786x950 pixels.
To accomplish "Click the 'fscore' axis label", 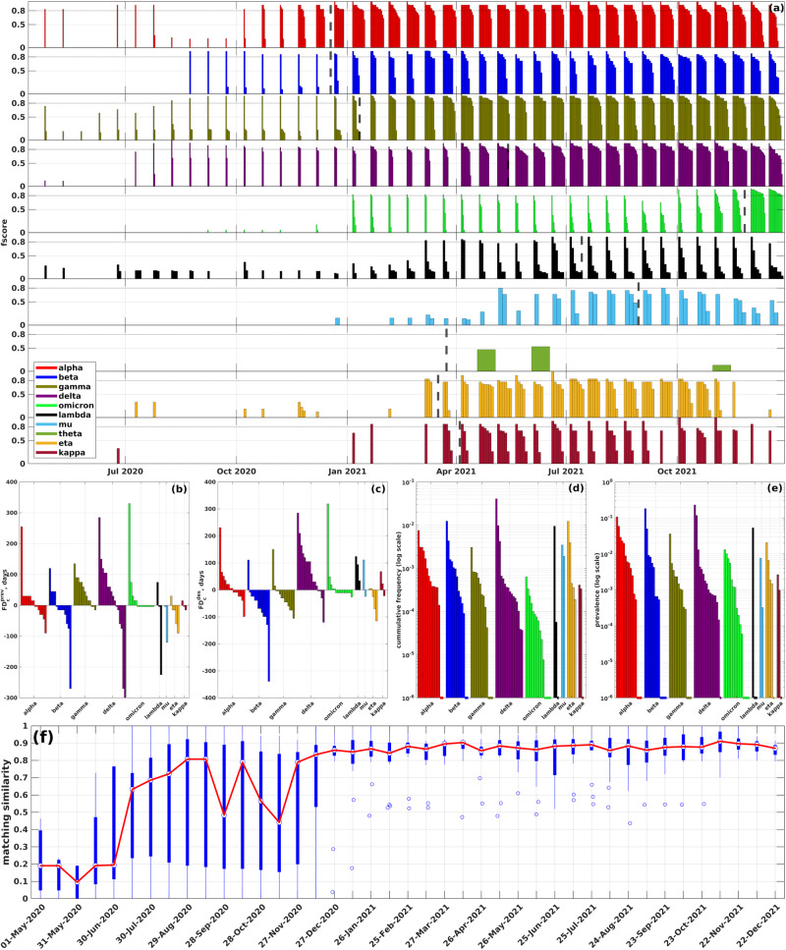I will point(6,233).
